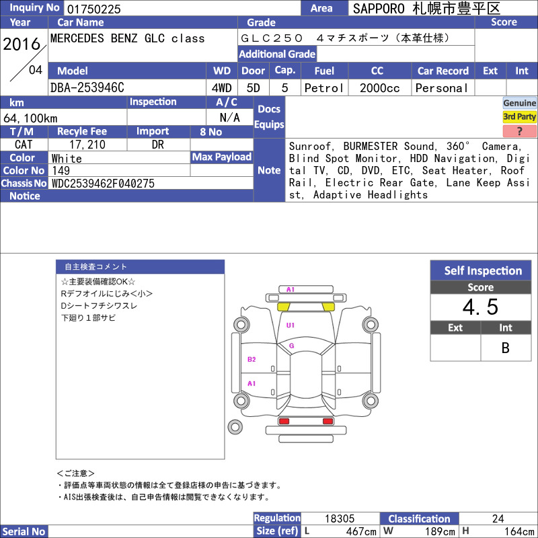Click the color number 149
Viewport: 538px width, 538px height.
click(61, 171)
